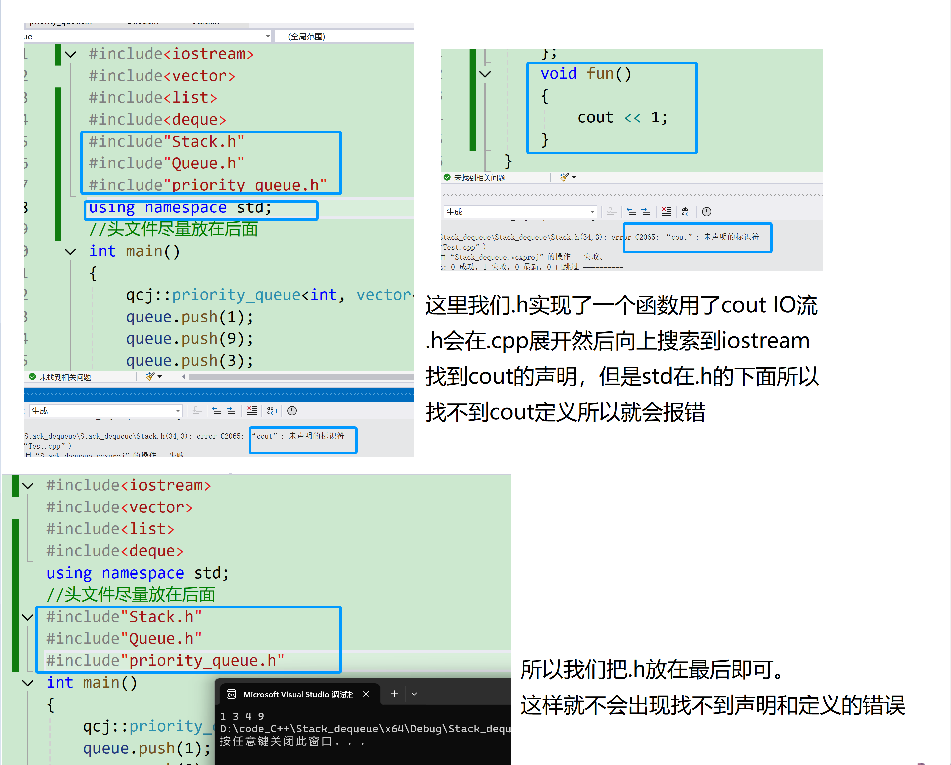The width and height of the screenshot is (951, 765).
Task: Click go-to-source icon under void fun() pane
Action: pyautogui.click(x=612, y=212)
